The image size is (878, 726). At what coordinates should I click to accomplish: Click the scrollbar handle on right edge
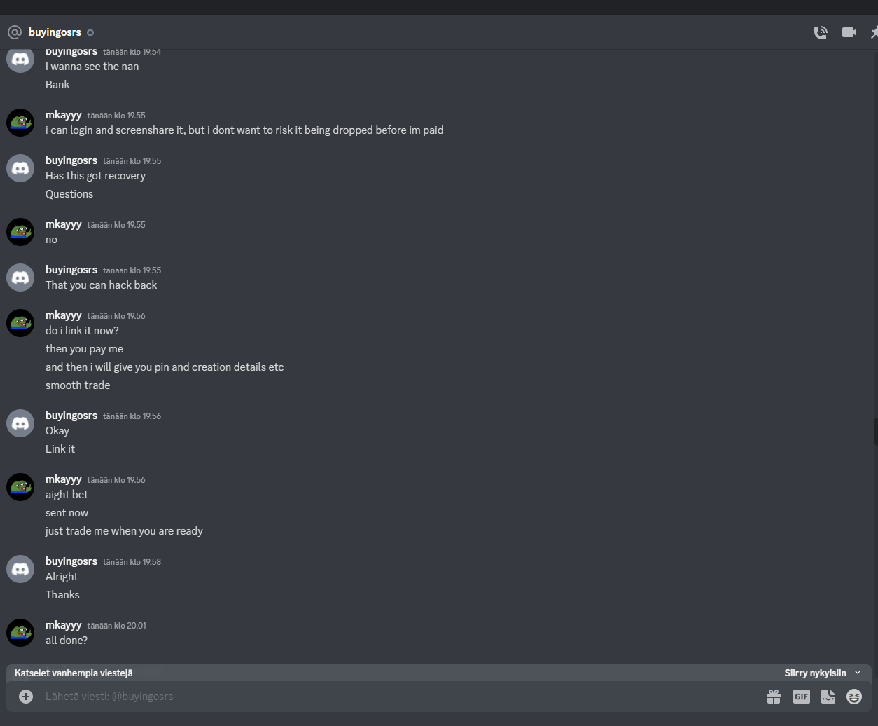tap(876, 432)
